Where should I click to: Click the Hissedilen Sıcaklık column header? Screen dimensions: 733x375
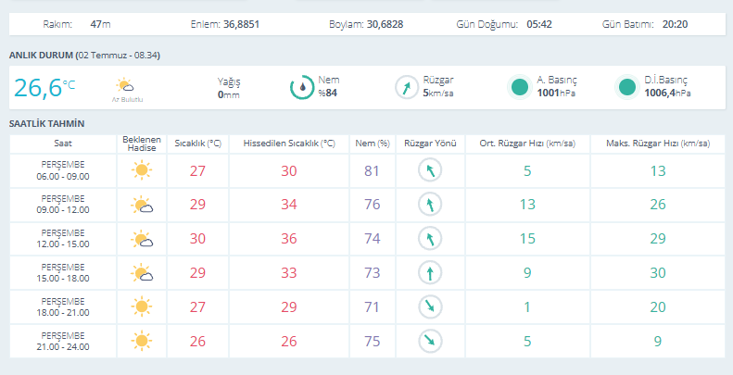coord(289,144)
